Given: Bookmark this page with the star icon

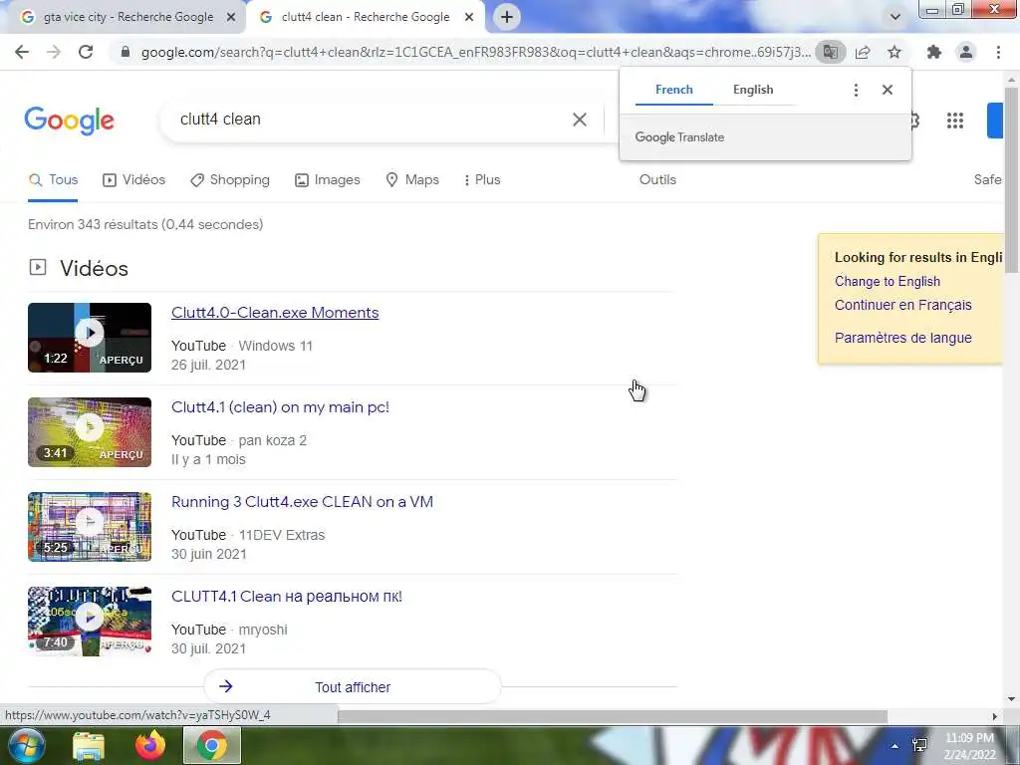Looking at the screenshot, I should 894,52.
